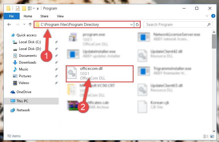Open the File menu tab
This screenshot has width=219, height=142.
pyautogui.click(x=11, y=16)
